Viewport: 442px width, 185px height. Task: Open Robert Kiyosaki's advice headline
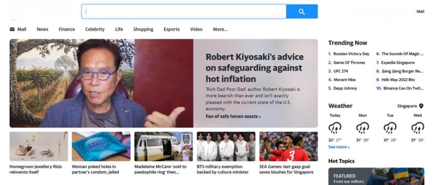point(255,68)
